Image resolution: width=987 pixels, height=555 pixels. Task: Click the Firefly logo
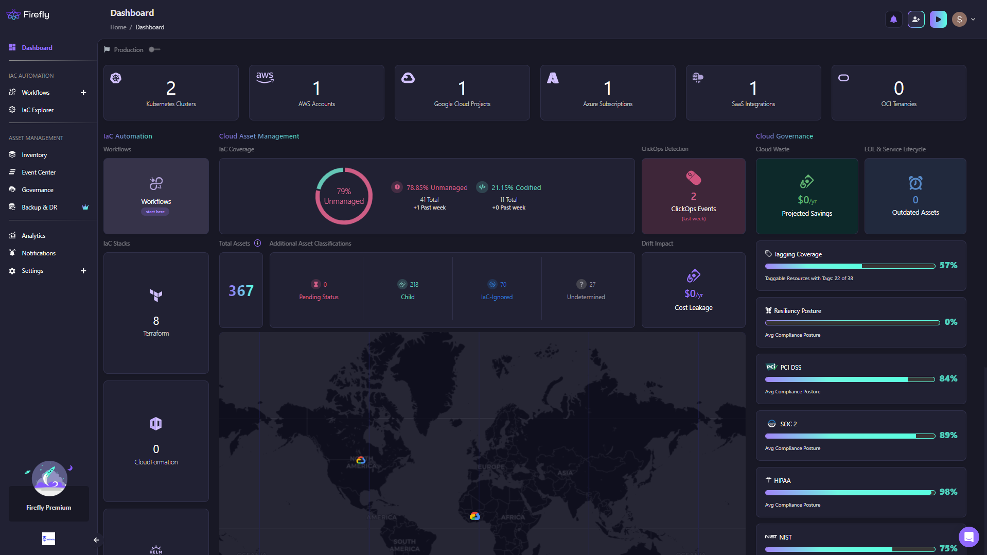[x=28, y=15]
